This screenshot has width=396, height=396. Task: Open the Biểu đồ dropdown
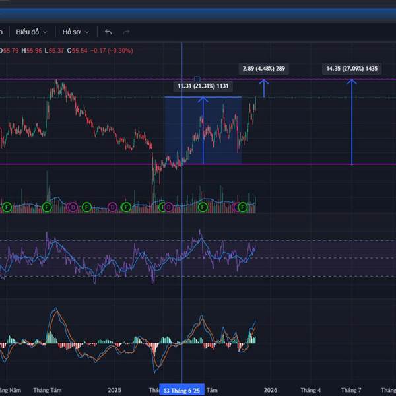point(31,32)
